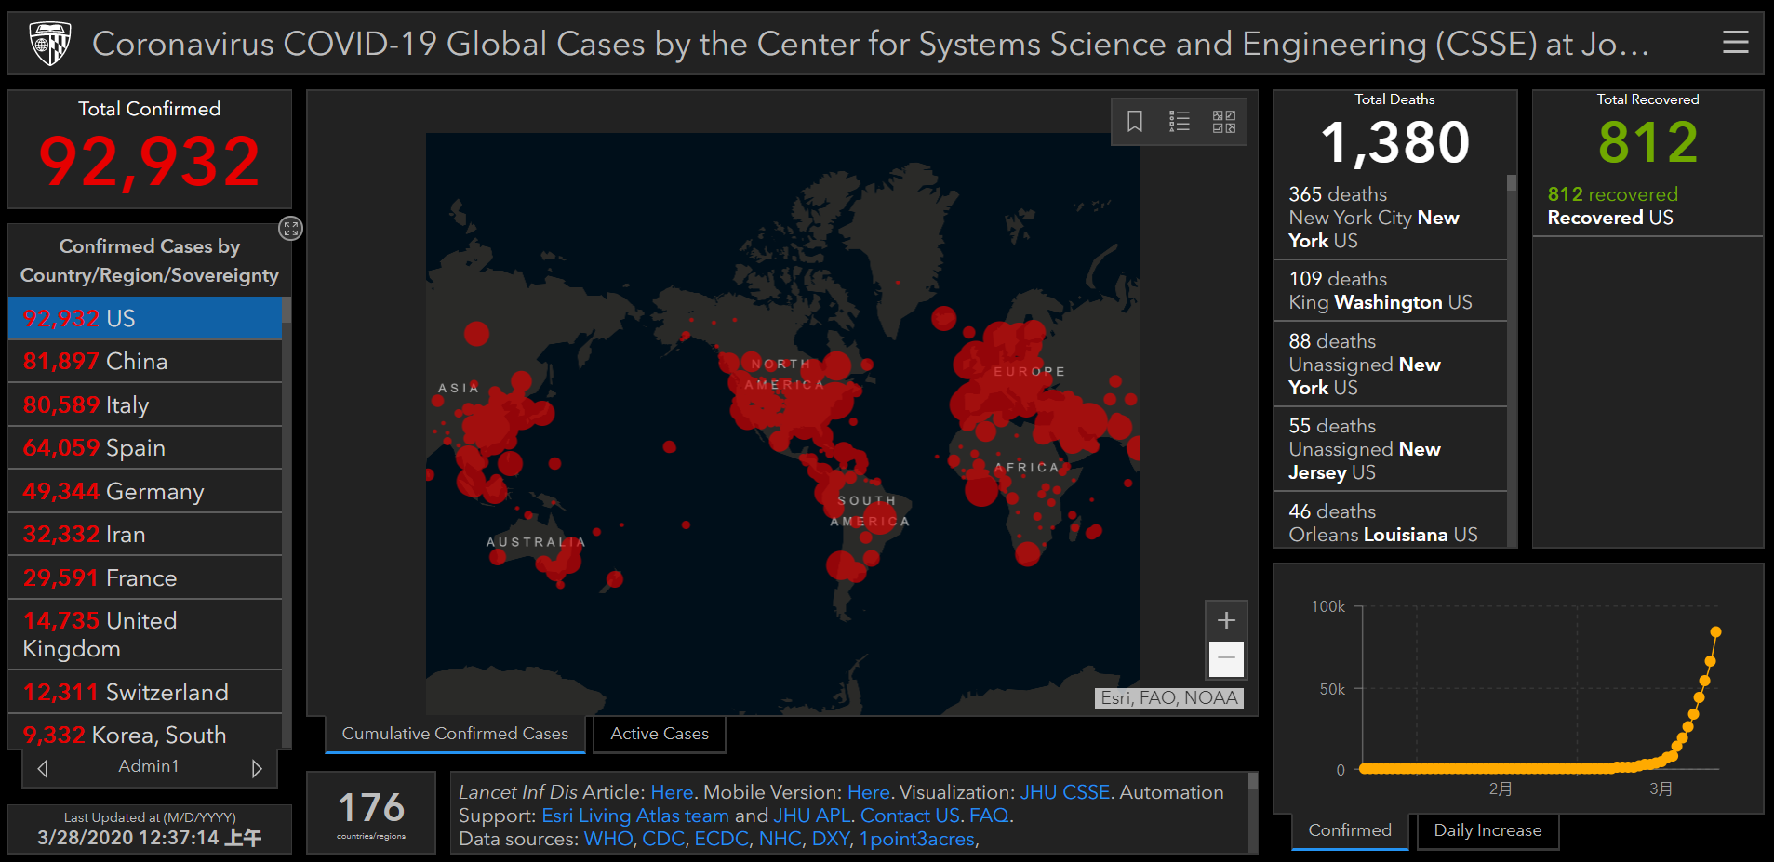Select the Confirmed chart tab

click(1350, 830)
